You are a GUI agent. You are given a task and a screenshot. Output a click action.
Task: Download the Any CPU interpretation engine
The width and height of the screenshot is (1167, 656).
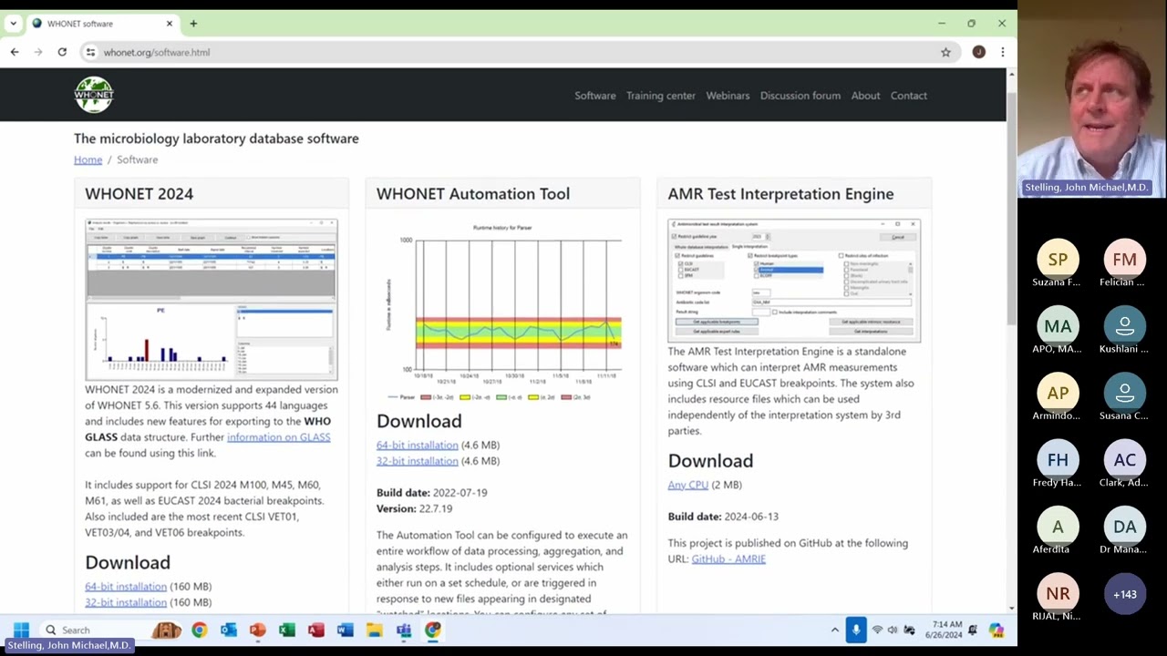[687, 485]
